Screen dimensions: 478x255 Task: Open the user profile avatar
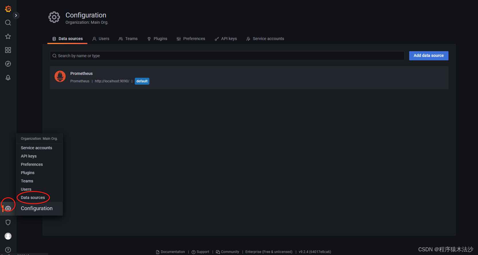pyautogui.click(x=8, y=236)
